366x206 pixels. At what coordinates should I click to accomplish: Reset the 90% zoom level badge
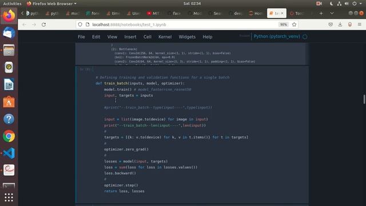(x=284, y=25)
